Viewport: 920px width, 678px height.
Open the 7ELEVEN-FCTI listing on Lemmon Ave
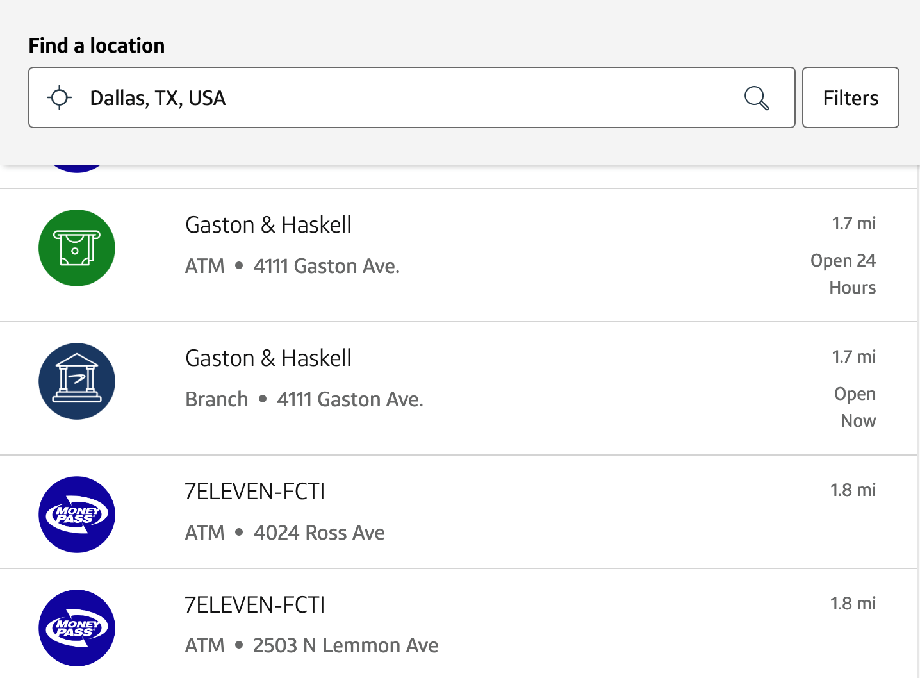tap(255, 604)
